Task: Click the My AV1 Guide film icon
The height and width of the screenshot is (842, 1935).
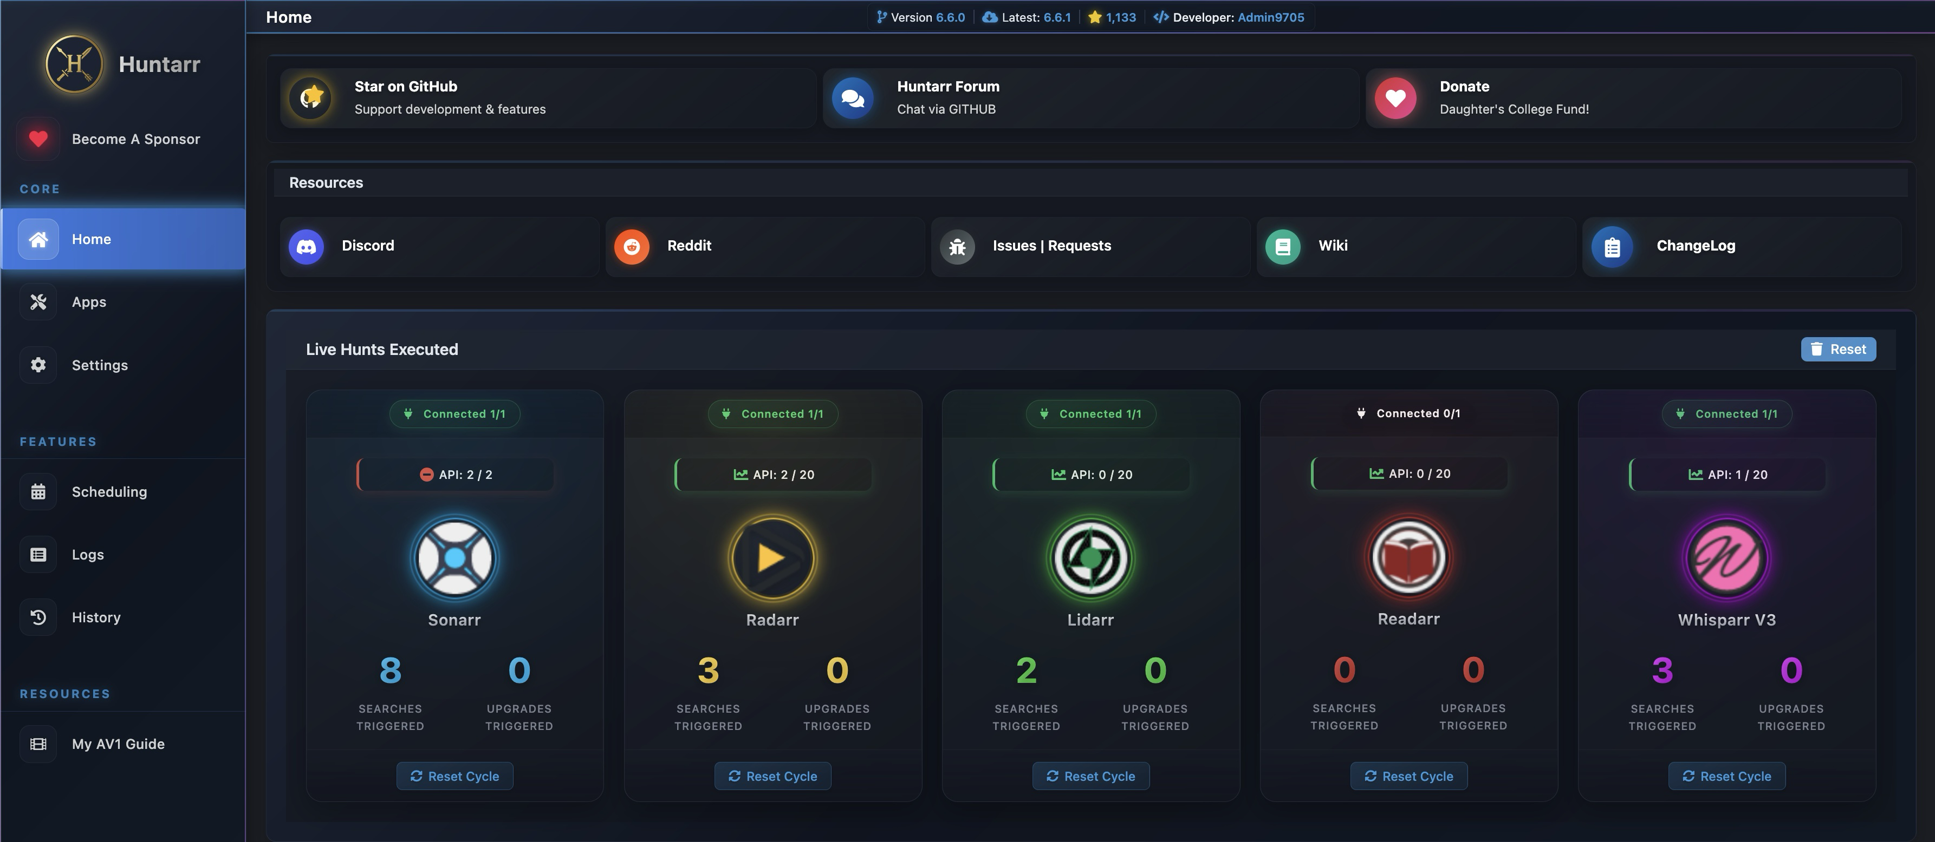Action: 38,744
